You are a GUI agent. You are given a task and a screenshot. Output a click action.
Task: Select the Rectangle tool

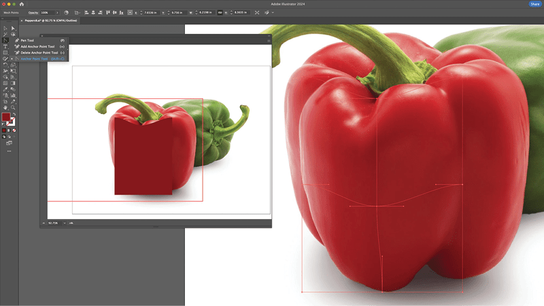(x=5, y=53)
